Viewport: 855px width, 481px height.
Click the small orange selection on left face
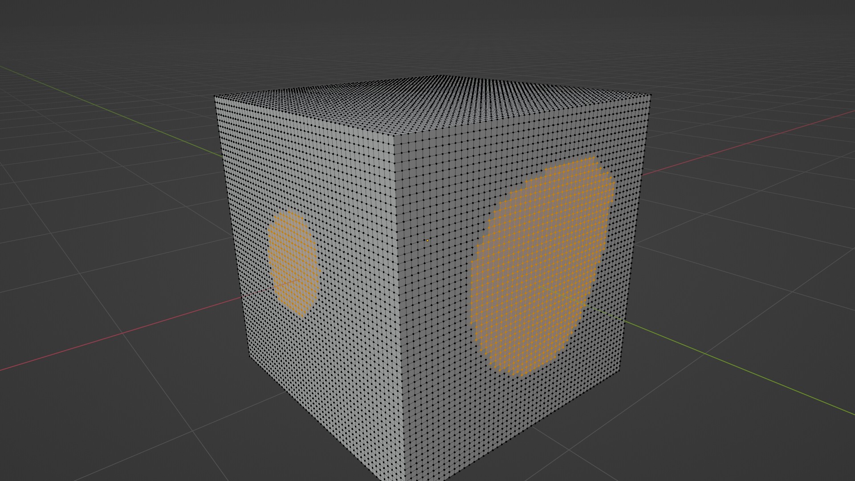(293, 263)
